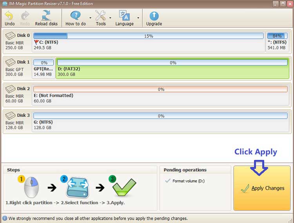Select Disk 1 drive icon
Image resolution: width=294 pixels, height=223 pixels.
coord(10,62)
